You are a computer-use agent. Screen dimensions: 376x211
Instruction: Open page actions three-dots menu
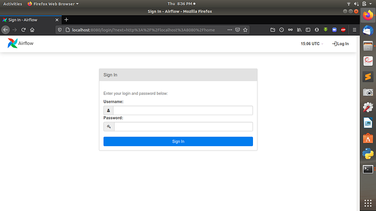tap(230, 30)
